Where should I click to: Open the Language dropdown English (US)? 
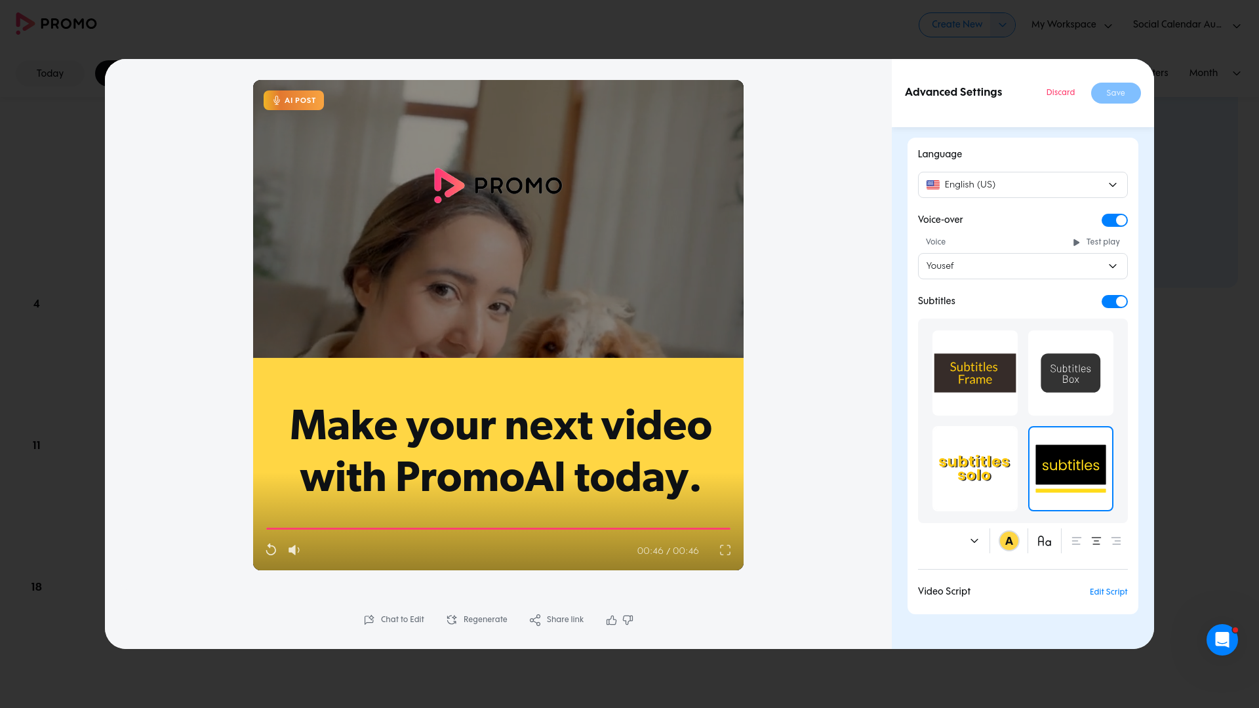click(1022, 185)
